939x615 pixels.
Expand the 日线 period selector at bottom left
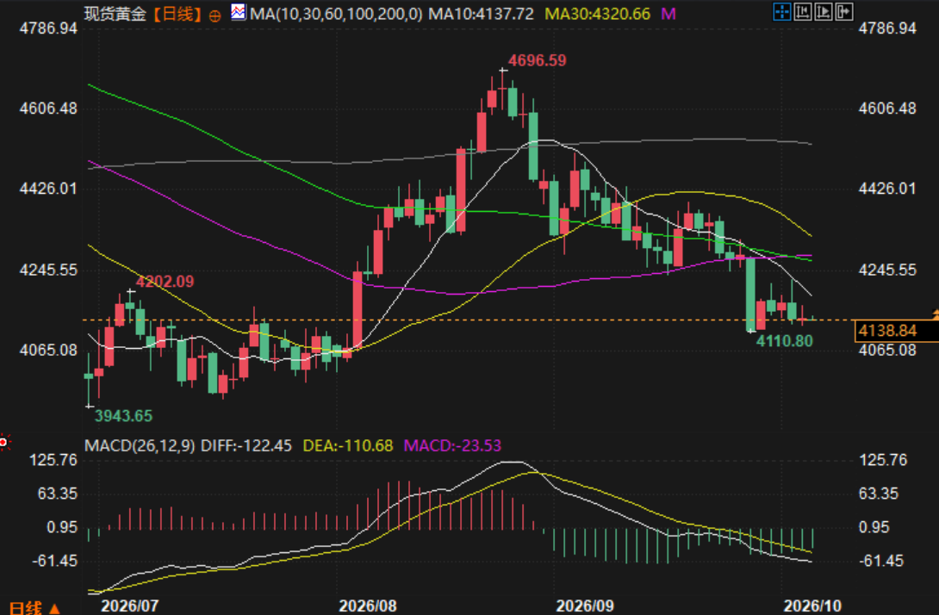34,608
